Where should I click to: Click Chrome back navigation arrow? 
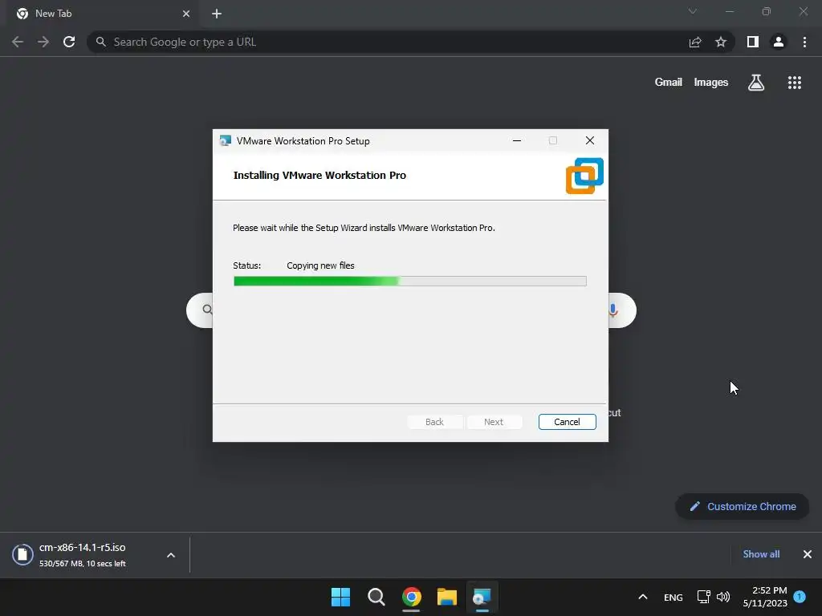pos(18,42)
